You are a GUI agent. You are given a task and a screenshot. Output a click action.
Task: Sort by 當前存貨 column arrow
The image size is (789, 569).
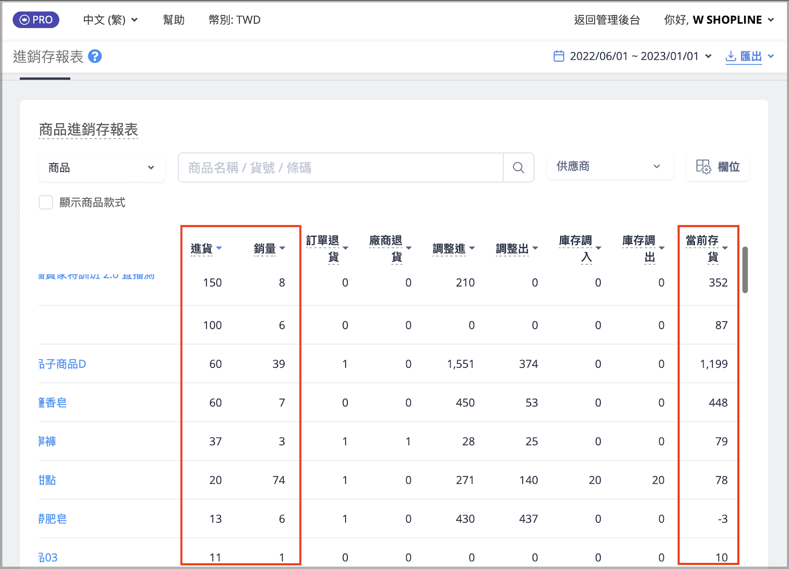coord(725,248)
